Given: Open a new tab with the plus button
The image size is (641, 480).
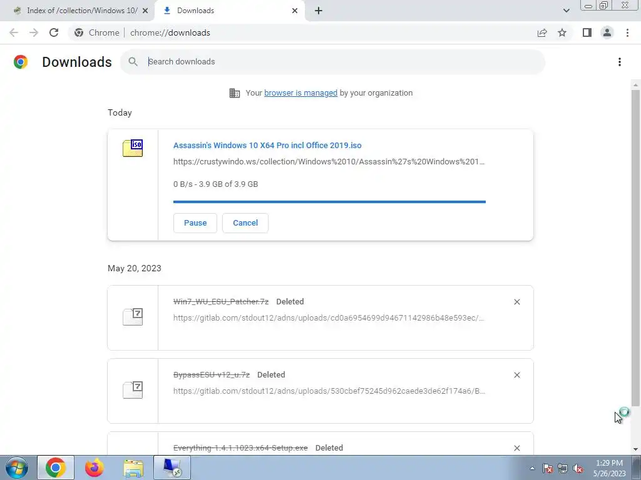Looking at the screenshot, I should pos(319,11).
